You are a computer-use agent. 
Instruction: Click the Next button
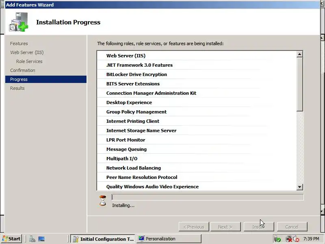pos(225,227)
